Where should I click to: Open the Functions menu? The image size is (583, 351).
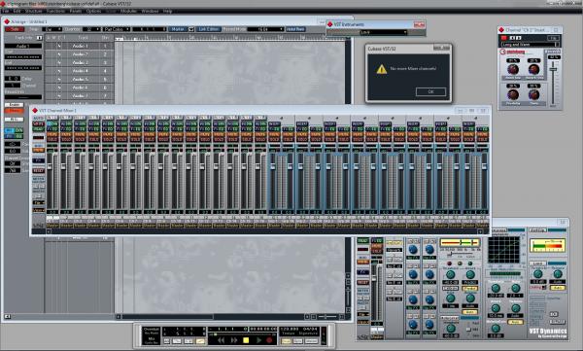55,11
